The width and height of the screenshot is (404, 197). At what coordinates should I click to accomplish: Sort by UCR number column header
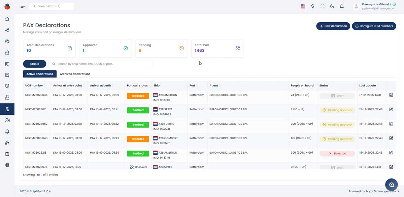(34, 85)
